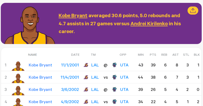Click the UTA opponent link in row 1
The image size is (203, 106).
(x=124, y=65)
